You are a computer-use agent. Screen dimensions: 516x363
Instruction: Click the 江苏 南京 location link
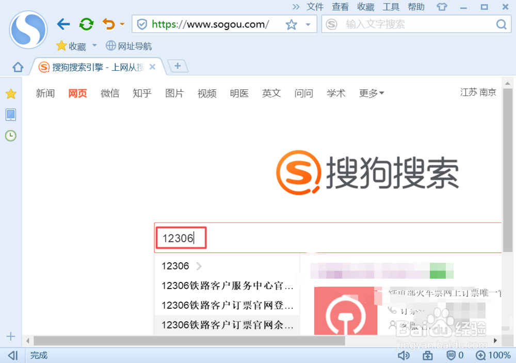pyautogui.click(x=478, y=92)
